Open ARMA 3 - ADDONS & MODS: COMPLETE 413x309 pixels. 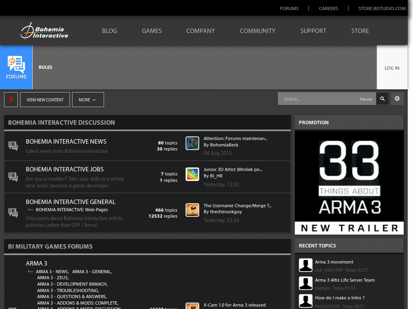point(78,303)
